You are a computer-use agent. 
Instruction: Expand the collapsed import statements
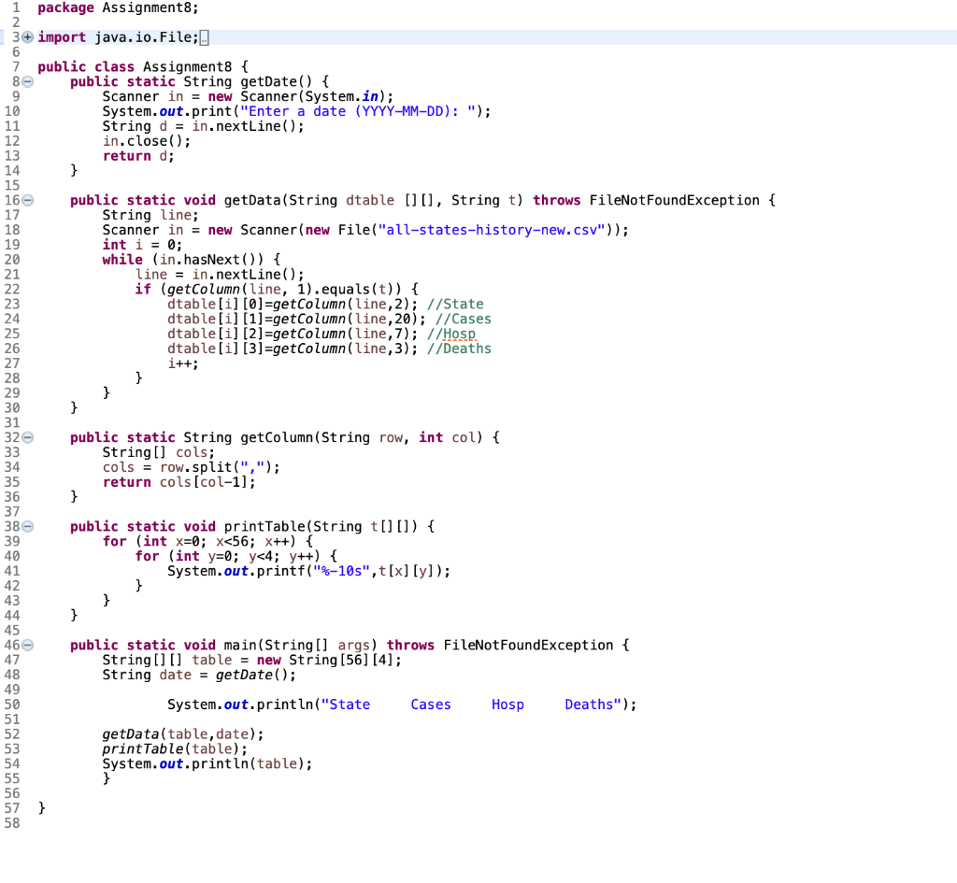[27, 36]
